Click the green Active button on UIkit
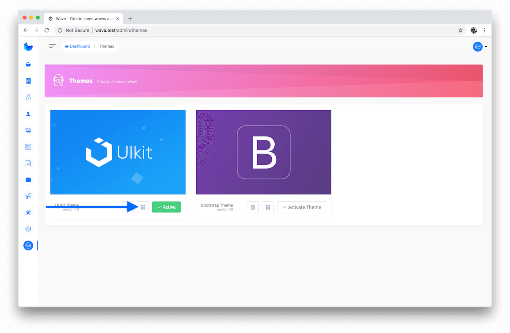 (166, 207)
